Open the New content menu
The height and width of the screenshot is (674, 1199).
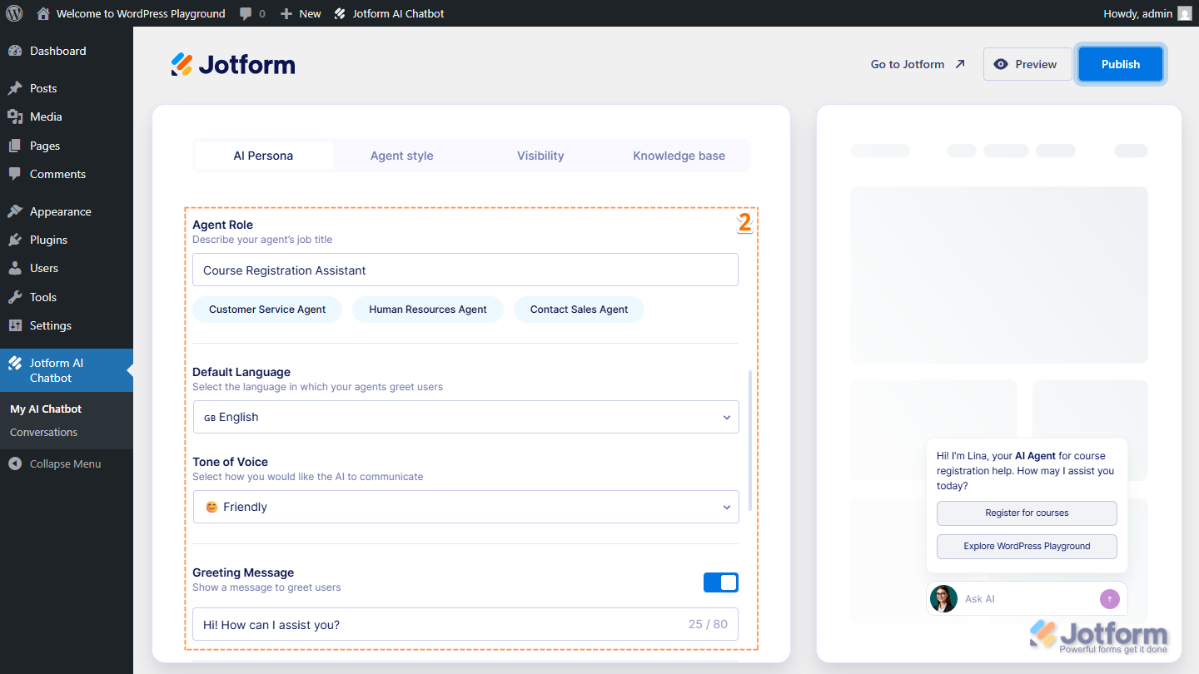pyautogui.click(x=301, y=13)
